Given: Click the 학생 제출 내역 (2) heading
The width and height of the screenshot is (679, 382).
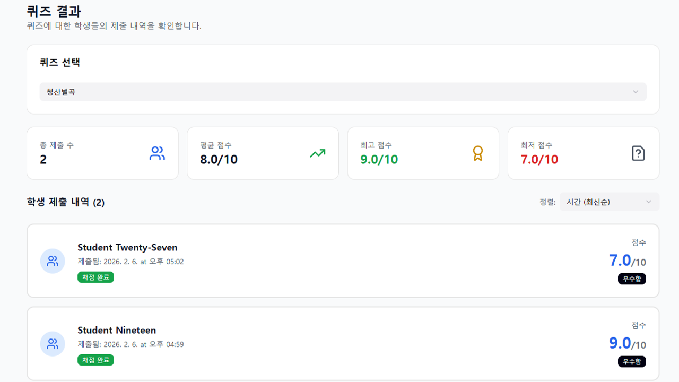Looking at the screenshot, I should 66,202.
